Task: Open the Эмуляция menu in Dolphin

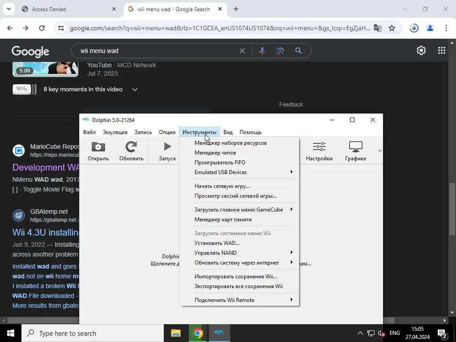Action: pyautogui.click(x=115, y=132)
